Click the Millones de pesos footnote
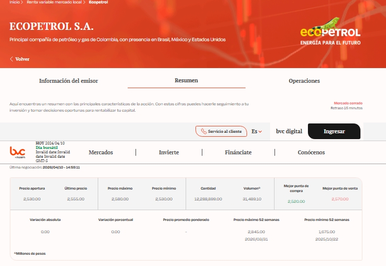The image size is (386, 266). point(30,253)
